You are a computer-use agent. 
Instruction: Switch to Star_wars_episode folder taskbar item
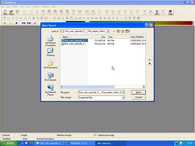click(x=49, y=143)
